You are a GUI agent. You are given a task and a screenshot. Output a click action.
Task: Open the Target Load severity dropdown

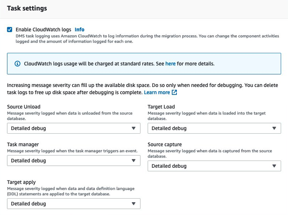pyautogui.click(x=210, y=128)
